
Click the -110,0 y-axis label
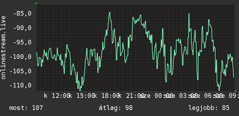click(21, 85)
